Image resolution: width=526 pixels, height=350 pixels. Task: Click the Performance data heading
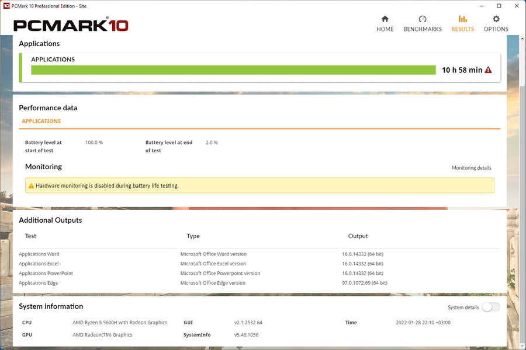tap(48, 108)
